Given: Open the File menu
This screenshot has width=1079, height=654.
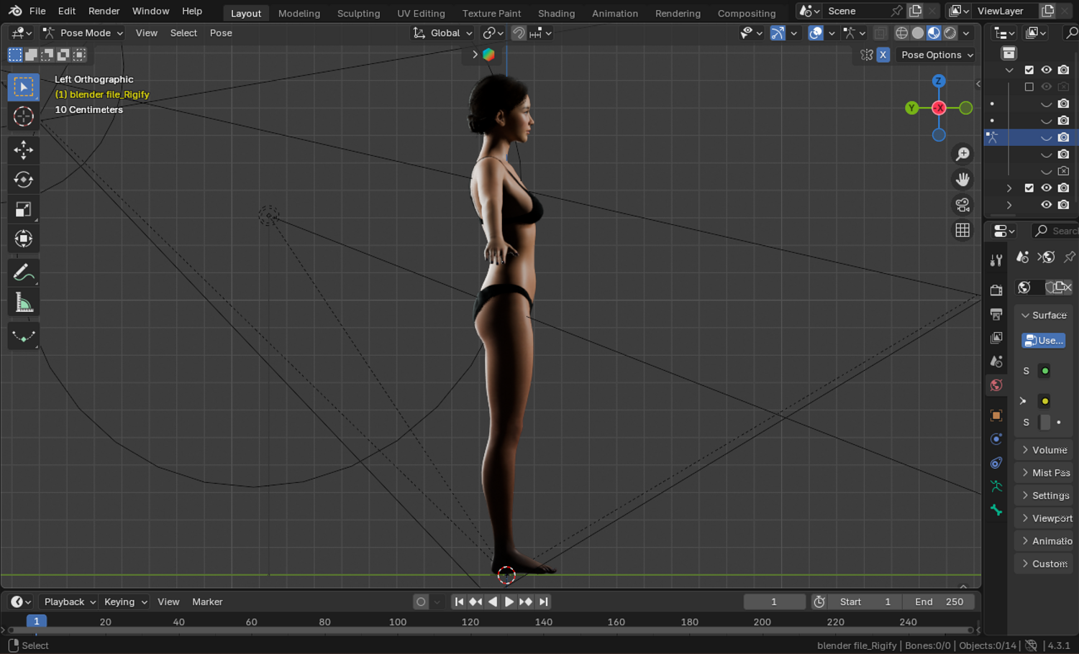Looking at the screenshot, I should (37, 11).
